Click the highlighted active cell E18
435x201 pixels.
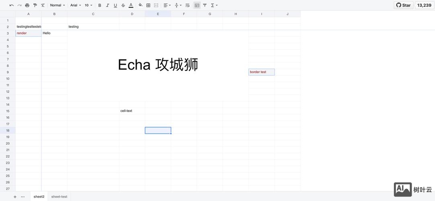[158, 130]
